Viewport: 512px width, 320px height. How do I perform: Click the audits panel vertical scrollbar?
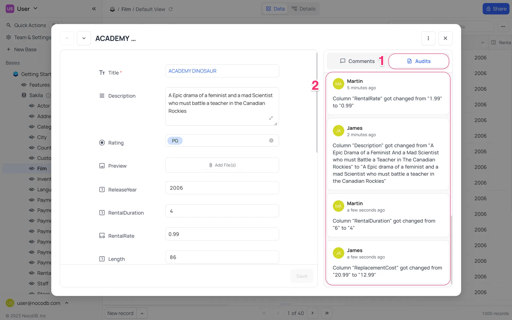(x=451, y=250)
